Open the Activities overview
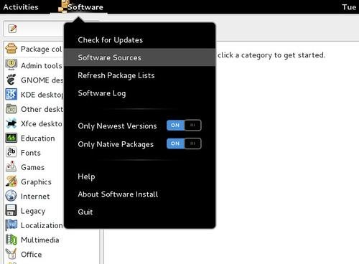 pos(21,7)
